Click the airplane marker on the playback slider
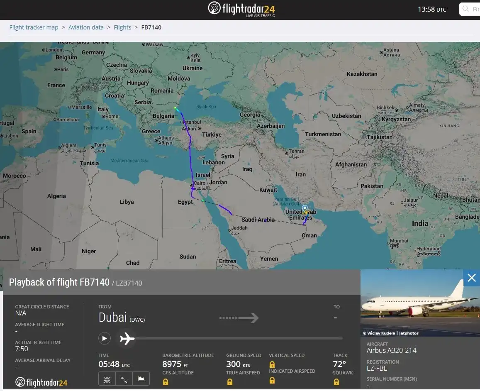The width and height of the screenshot is (480, 391). coord(127,339)
